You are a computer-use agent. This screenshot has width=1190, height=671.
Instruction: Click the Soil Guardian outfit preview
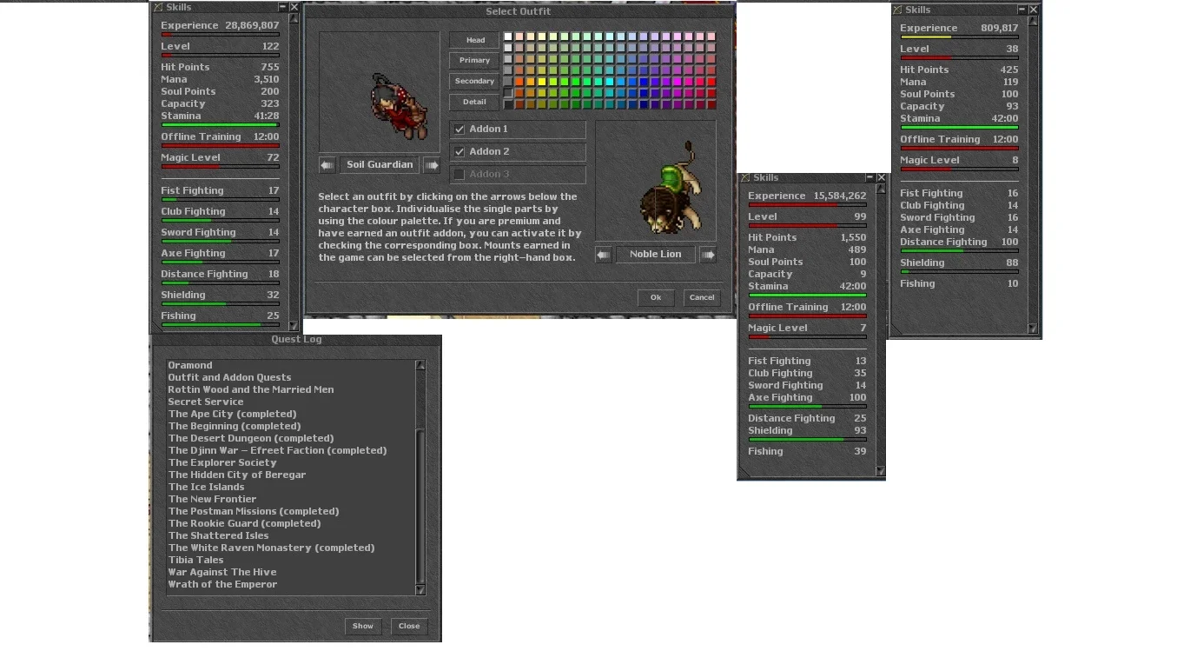(380, 92)
